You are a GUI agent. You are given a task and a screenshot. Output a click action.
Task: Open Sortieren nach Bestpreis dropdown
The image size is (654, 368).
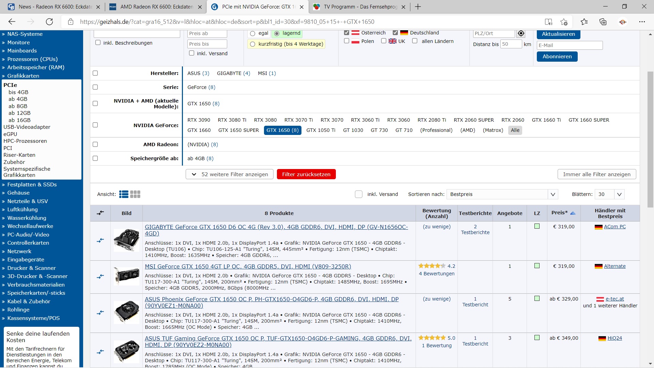502,194
